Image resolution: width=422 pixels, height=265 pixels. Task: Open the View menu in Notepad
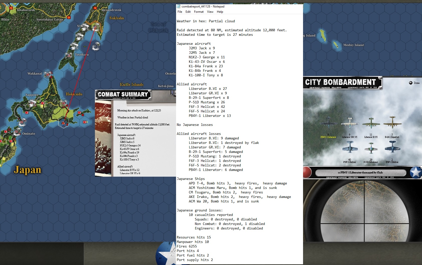click(x=210, y=12)
